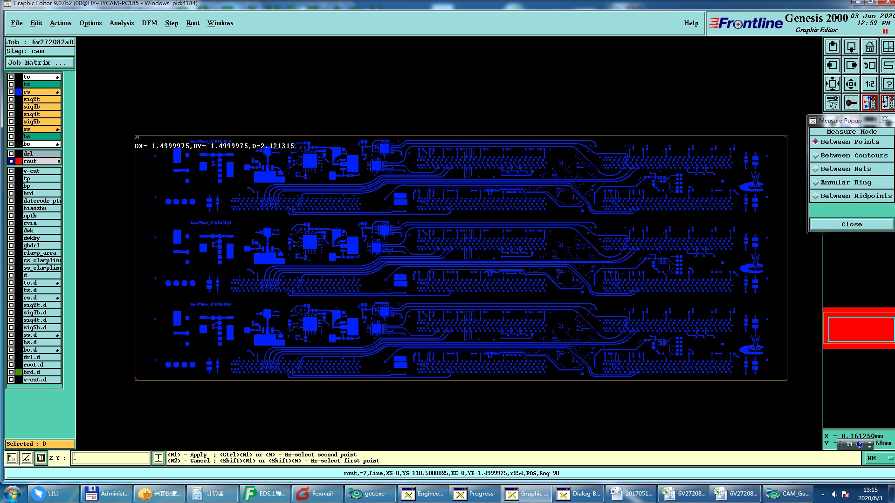Image resolution: width=895 pixels, height=503 pixels.
Task: Select Between Midpoints measure mode
Action: (x=855, y=196)
